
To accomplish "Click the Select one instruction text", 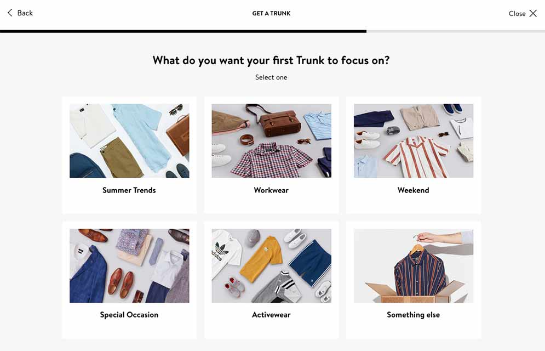I will pyautogui.click(x=271, y=77).
